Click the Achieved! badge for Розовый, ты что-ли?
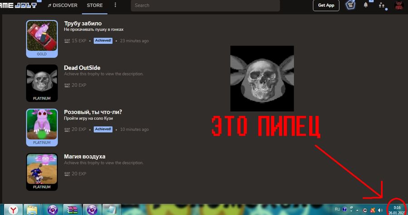Screen dimensions: 408x215 103,129
